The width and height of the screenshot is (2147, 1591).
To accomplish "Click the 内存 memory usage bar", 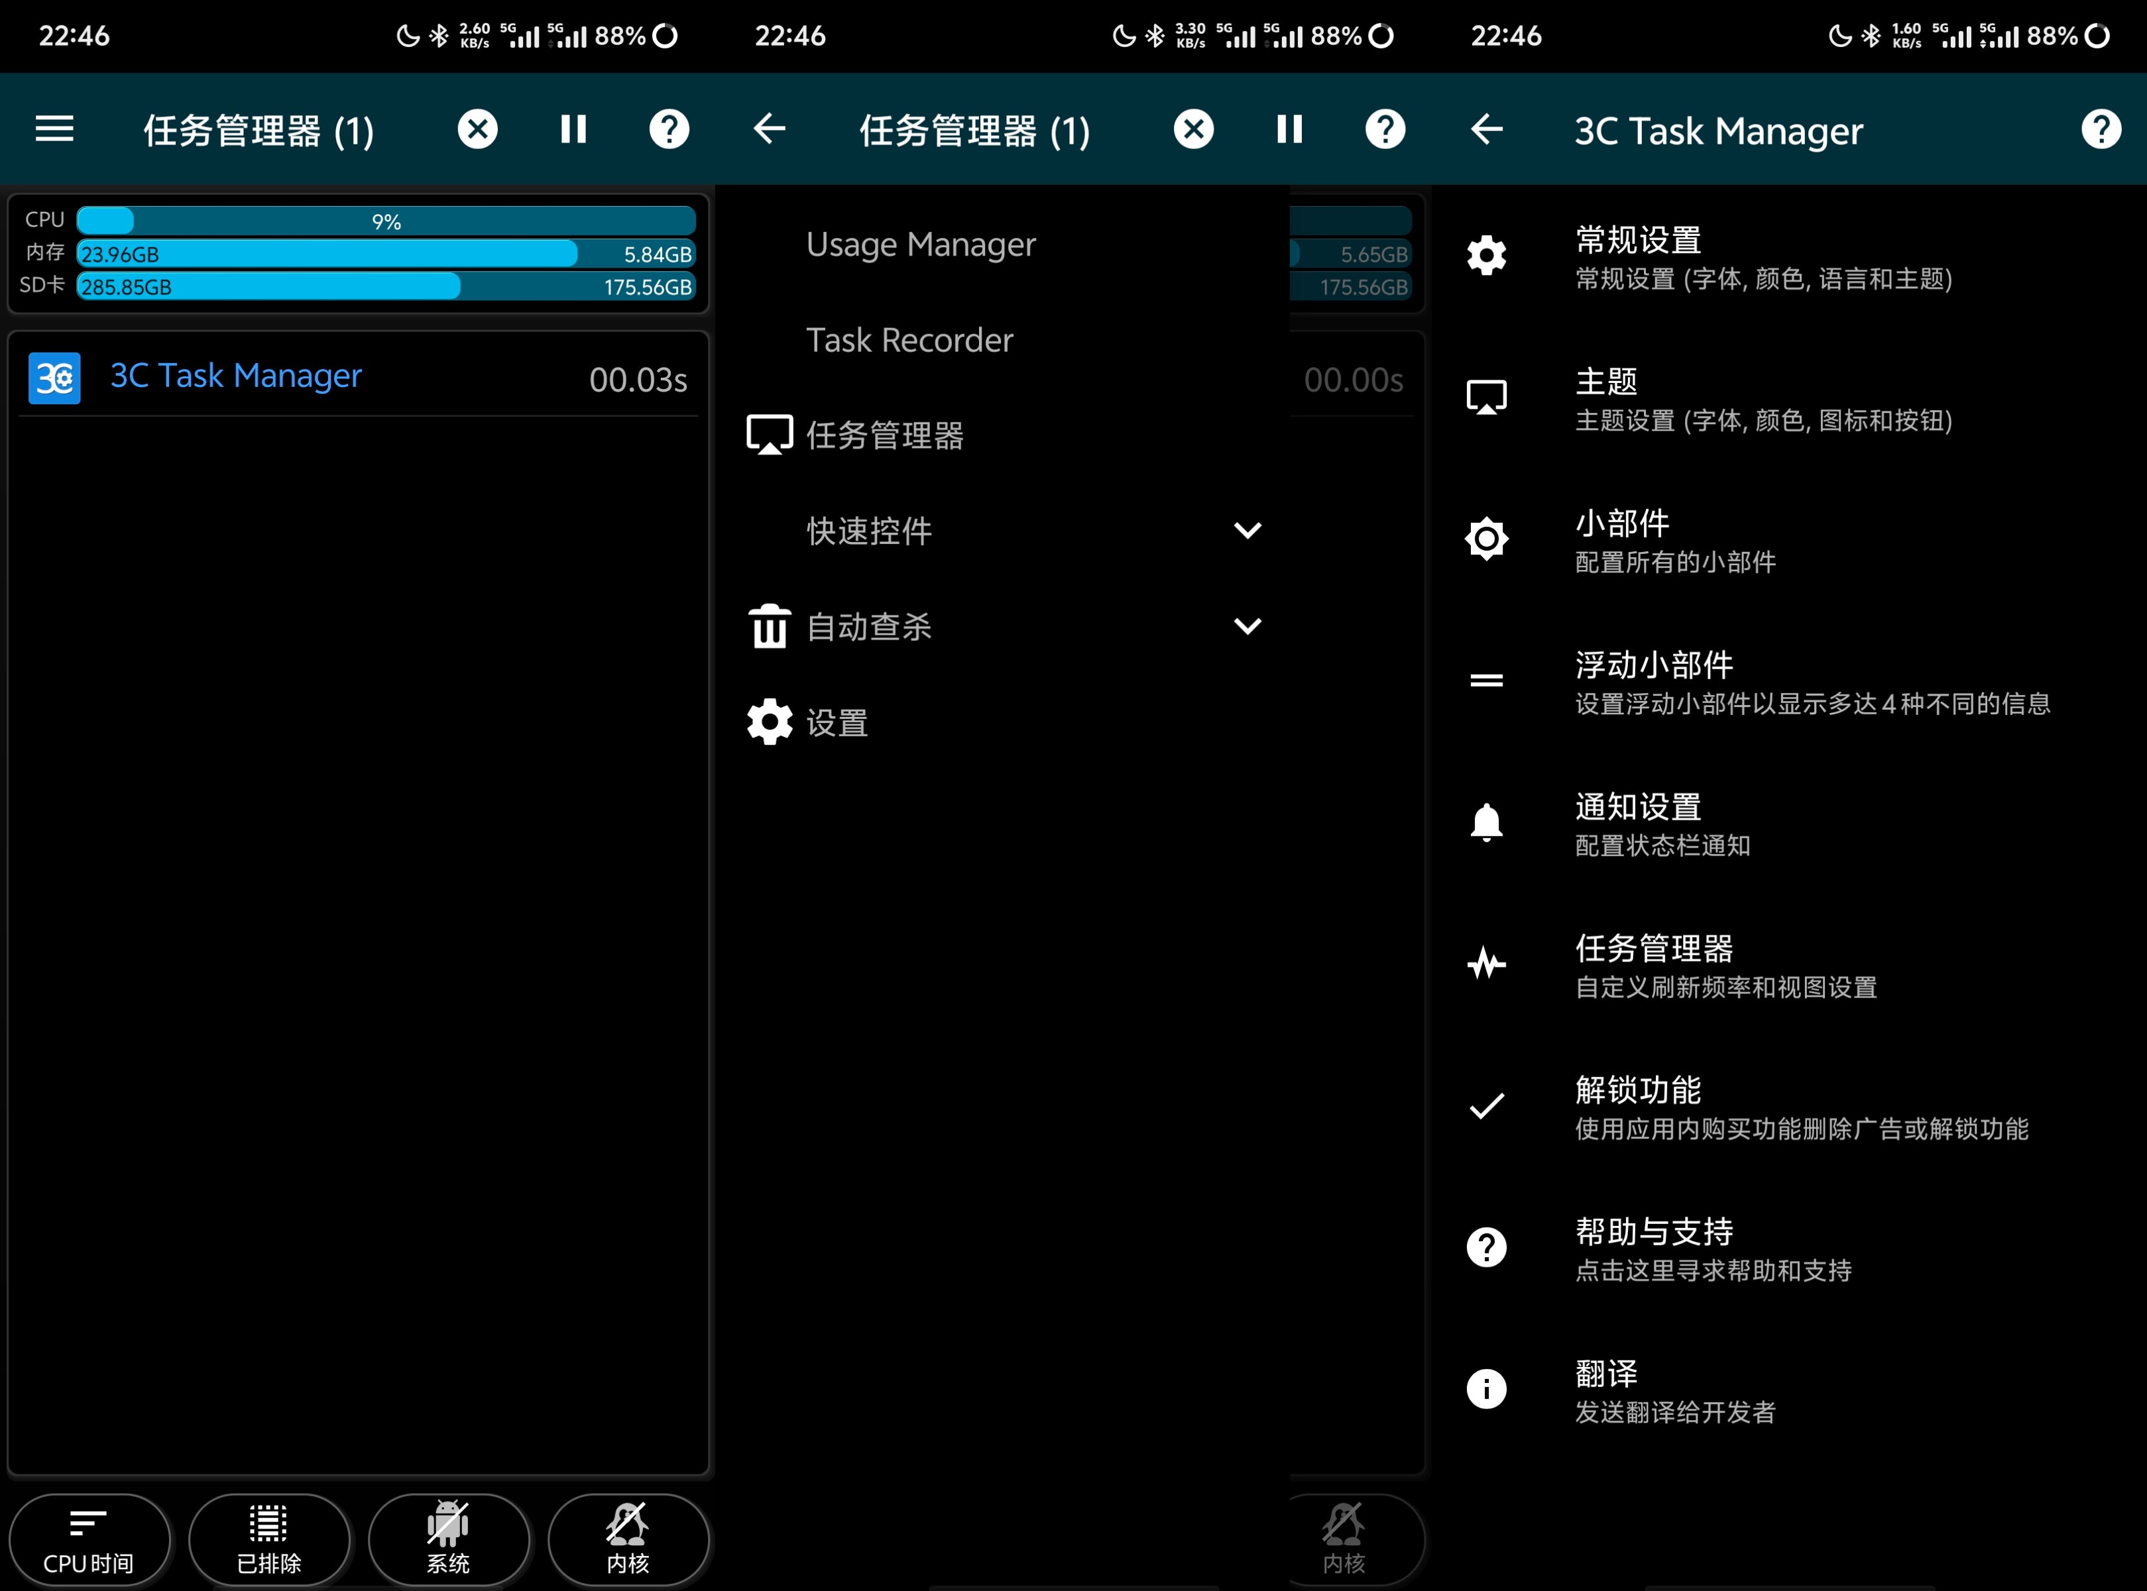I will (x=385, y=254).
